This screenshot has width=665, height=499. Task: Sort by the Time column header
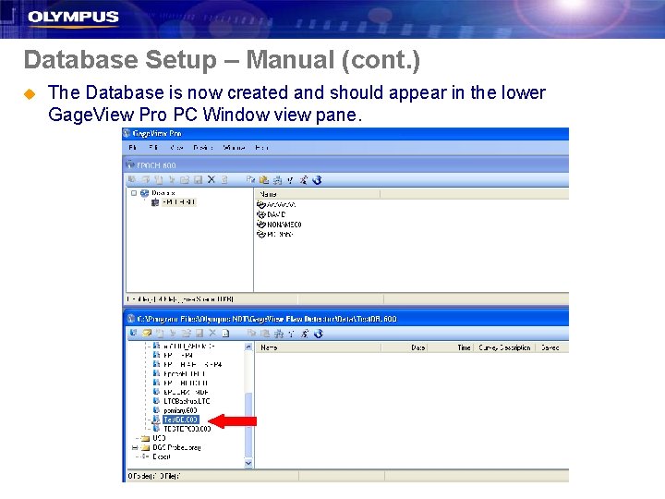tap(451, 347)
